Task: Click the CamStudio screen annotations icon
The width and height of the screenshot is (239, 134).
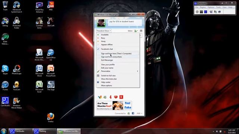Action: tap(211, 12)
